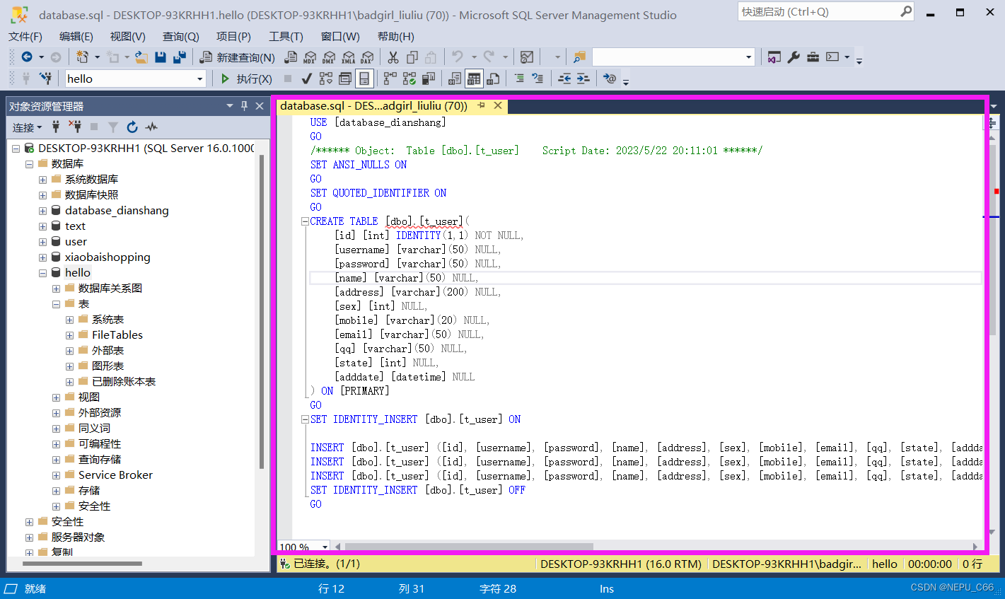The image size is (1005, 599).
Task: Toggle the Object Explorer panel pin
Action: (244, 106)
